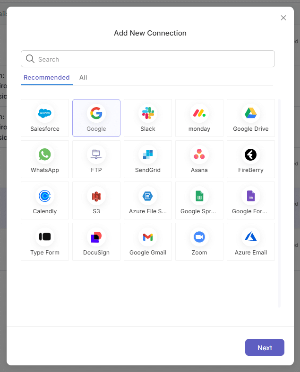Select the WhatsApp connector

(x=45, y=159)
